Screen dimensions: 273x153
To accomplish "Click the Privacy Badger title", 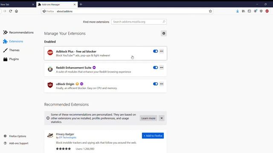I will click(65, 134).
